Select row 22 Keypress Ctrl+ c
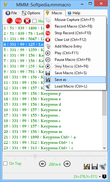The height and width of the screenshot is (182, 110). point(53,143)
